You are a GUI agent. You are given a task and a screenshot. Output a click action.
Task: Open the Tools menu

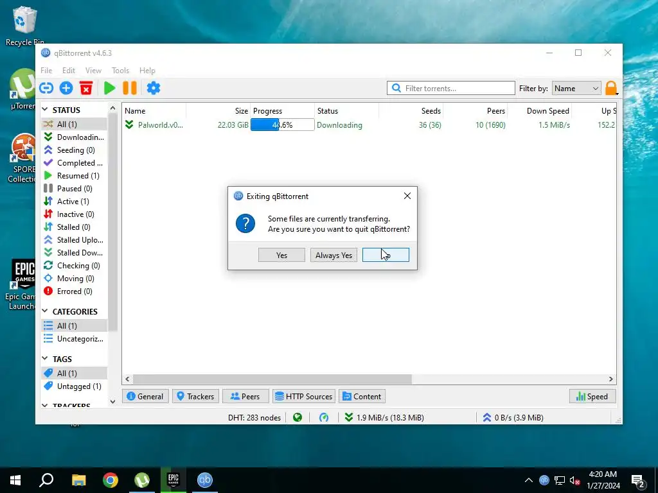point(120,71)
